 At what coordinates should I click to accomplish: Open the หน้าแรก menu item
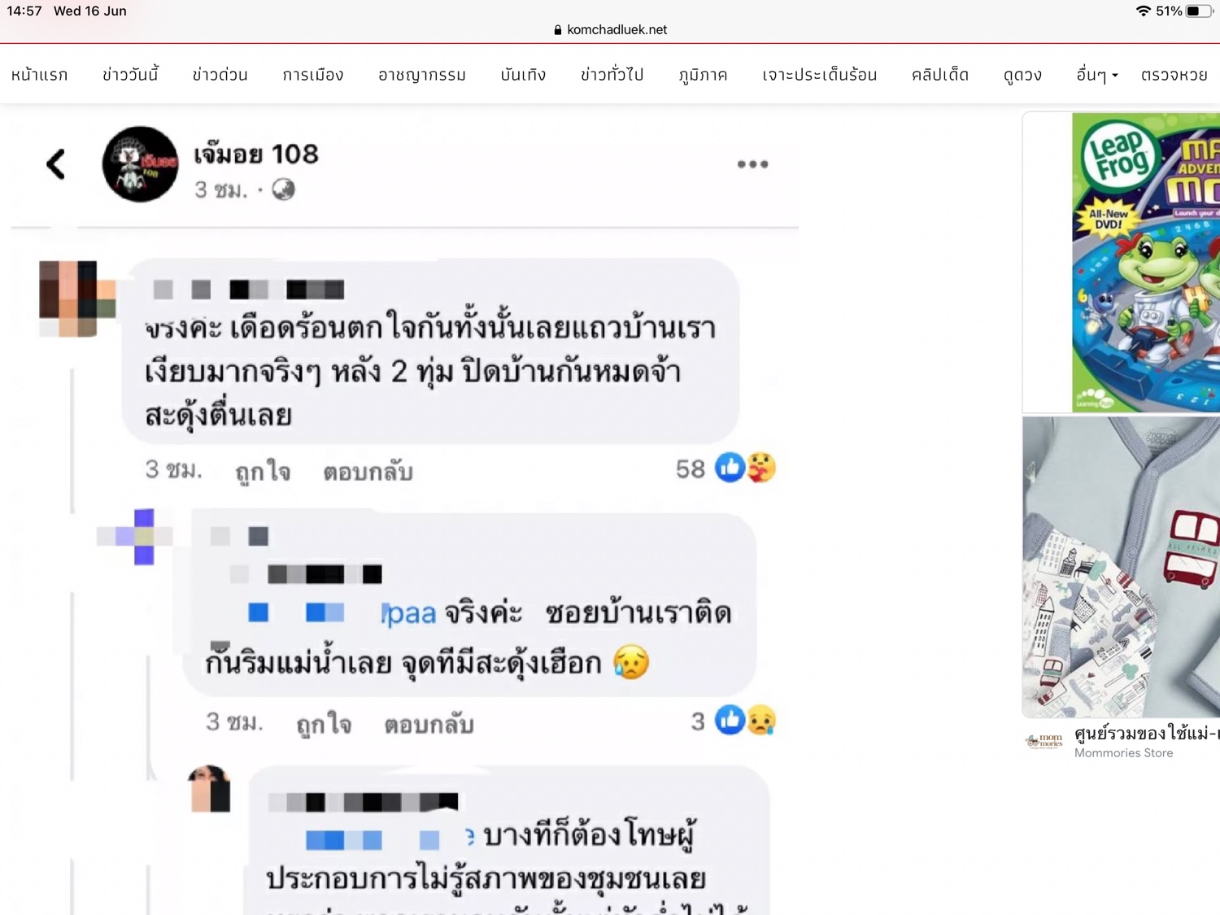tap(40, 75)
